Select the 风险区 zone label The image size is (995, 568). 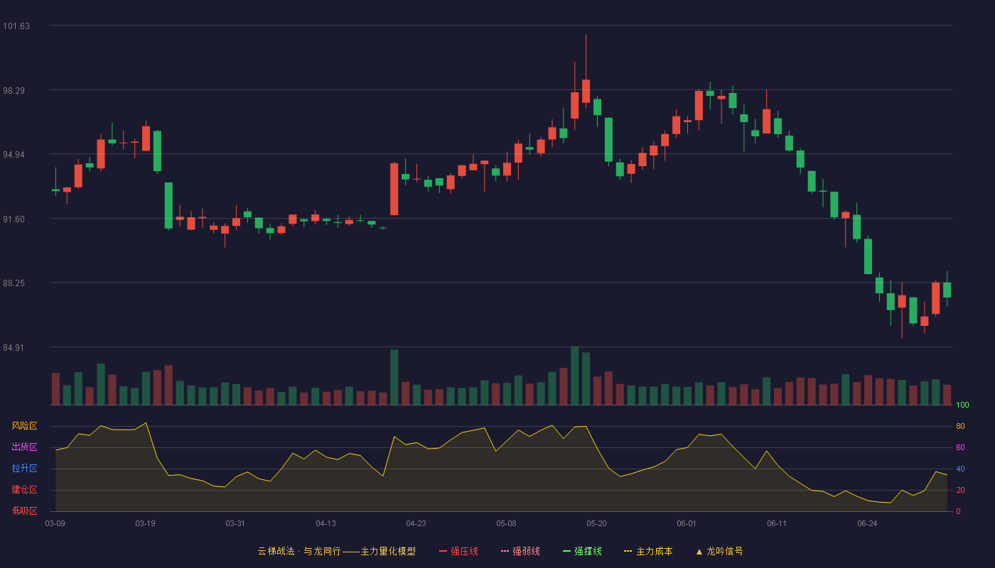tap(24, 426)
